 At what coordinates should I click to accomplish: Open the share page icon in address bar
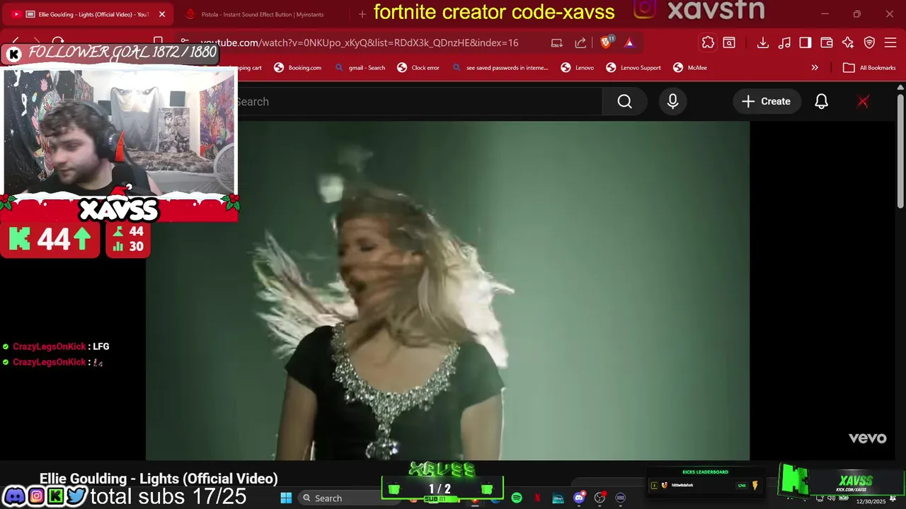tap(580, 43)
